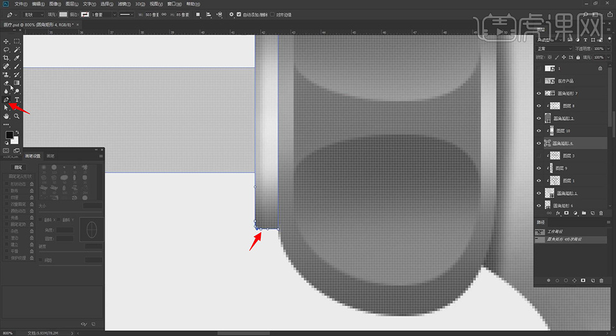Open layer opacity dropdown arrow

click(609, 48)
